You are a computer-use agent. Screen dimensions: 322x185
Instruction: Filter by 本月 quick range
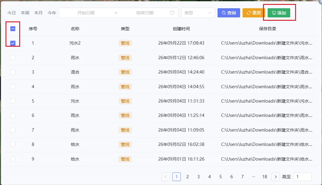pos(38,13)
